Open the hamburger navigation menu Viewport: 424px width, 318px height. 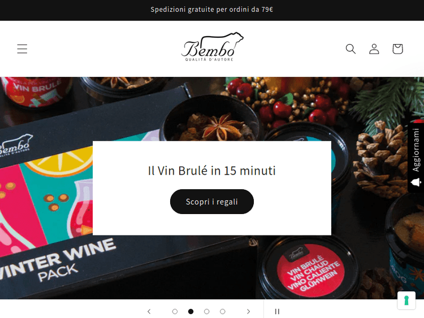coord(22,49)
